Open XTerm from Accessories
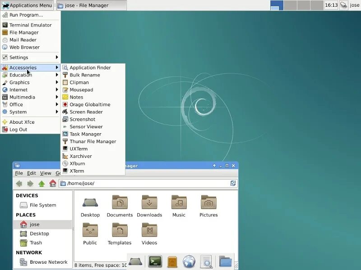Viewport: 361px width, 270px height. click(x=93, y=171)
